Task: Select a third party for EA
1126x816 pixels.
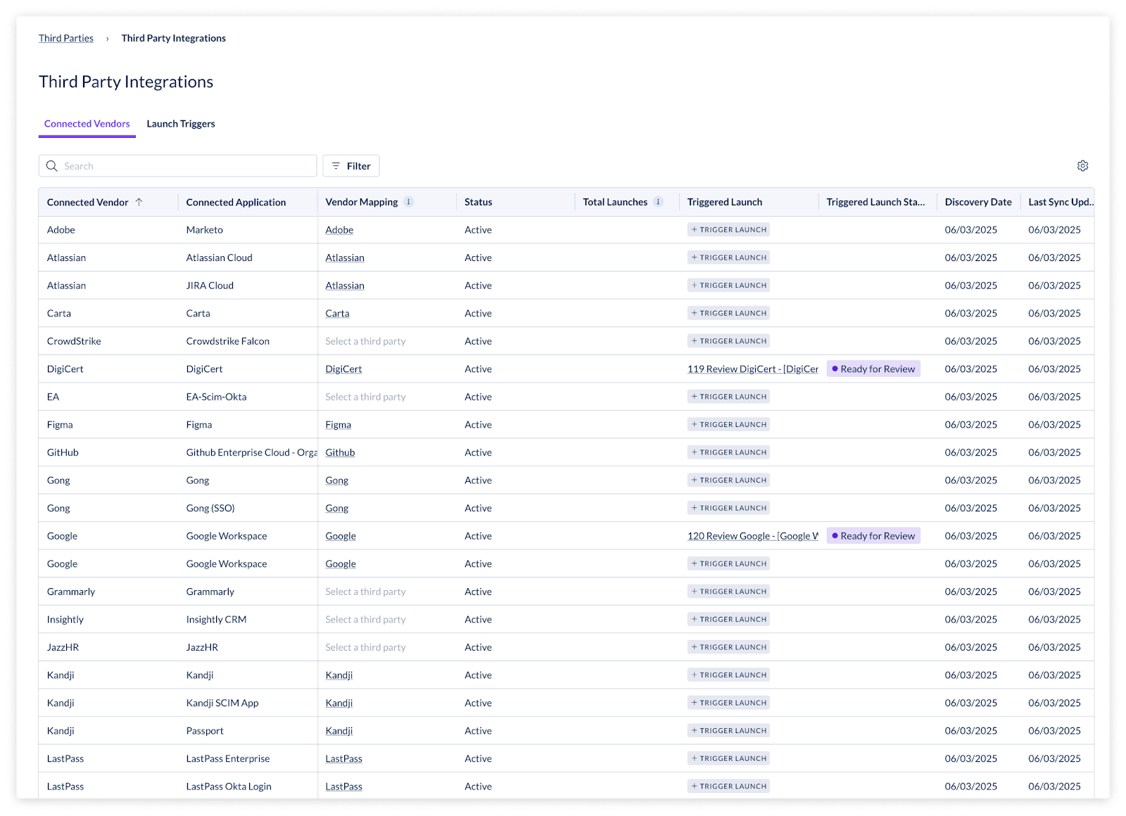Action: (x=365, y=397)
